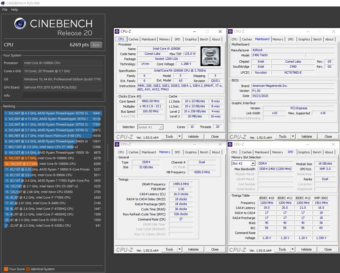Click the Cinebench app icon in title bar
The width and height of the screenshot is (340, 273).
coord(3,3)
